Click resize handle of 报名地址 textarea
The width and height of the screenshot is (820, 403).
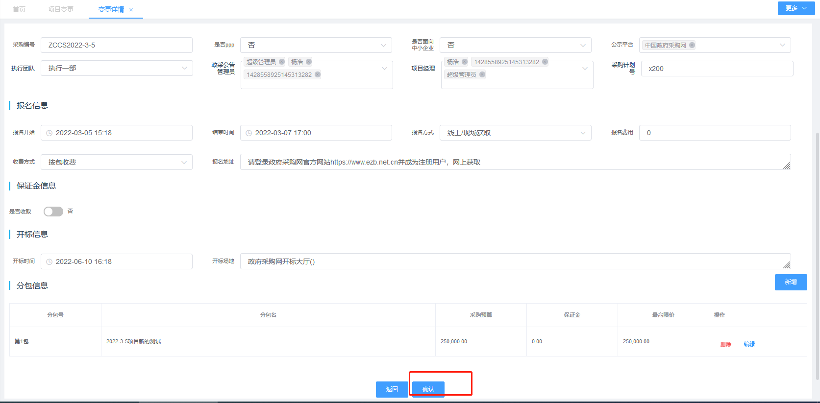[x=787, y=166]
